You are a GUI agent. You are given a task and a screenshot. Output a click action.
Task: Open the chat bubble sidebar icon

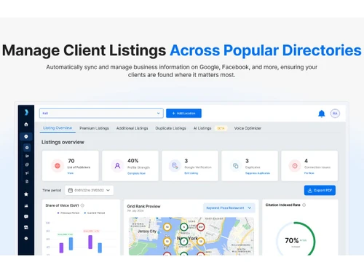[x=26, y=216]
